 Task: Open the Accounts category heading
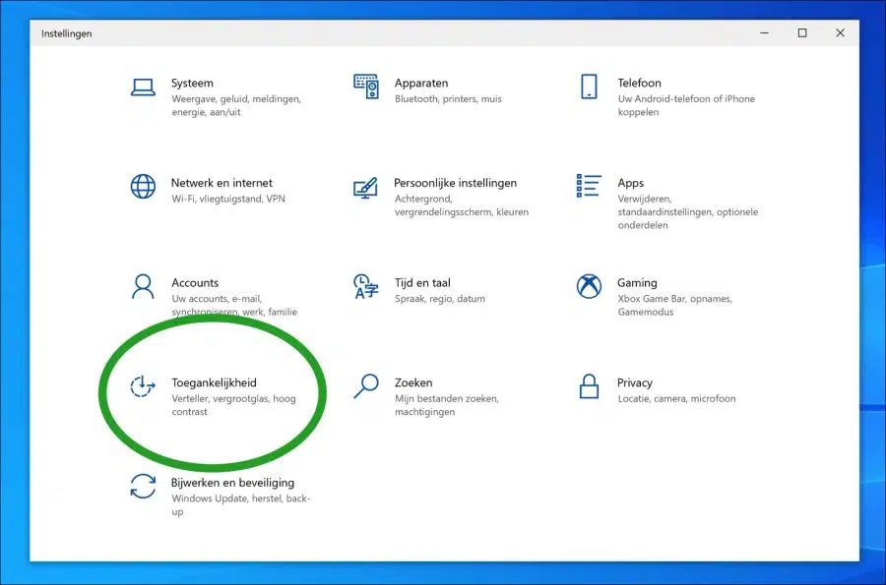pyautogui.click(x=195, y=282)
